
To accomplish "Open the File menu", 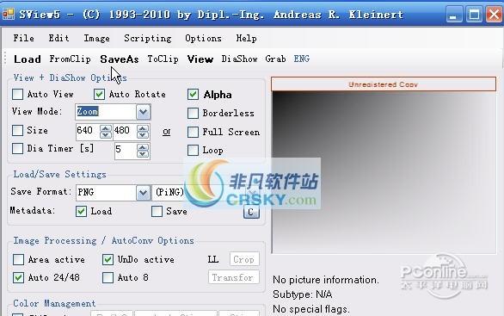I will (x=23, y=38).
